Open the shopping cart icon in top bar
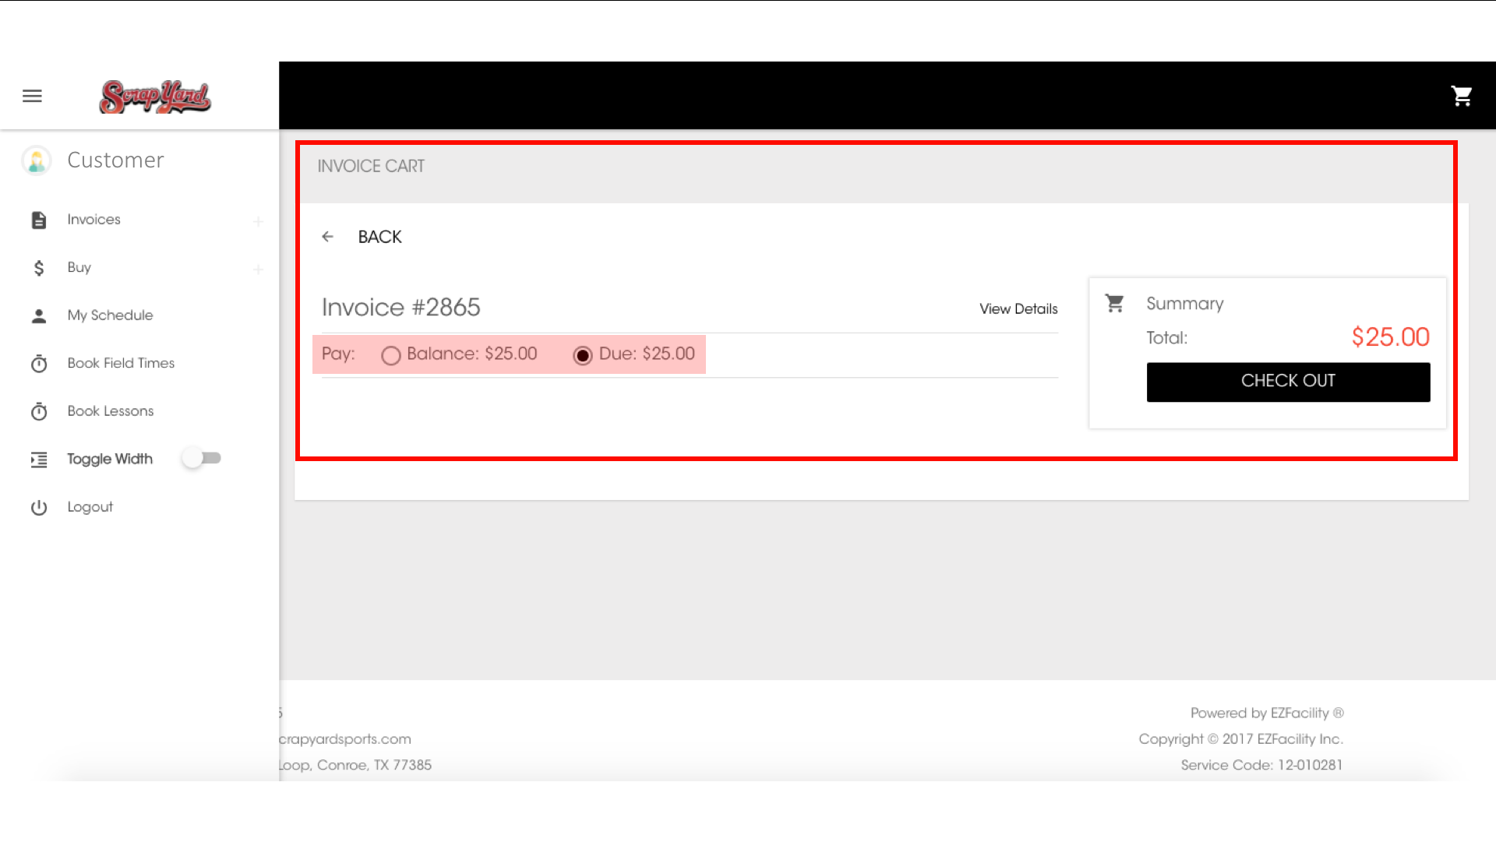 tap(1462, 96)
